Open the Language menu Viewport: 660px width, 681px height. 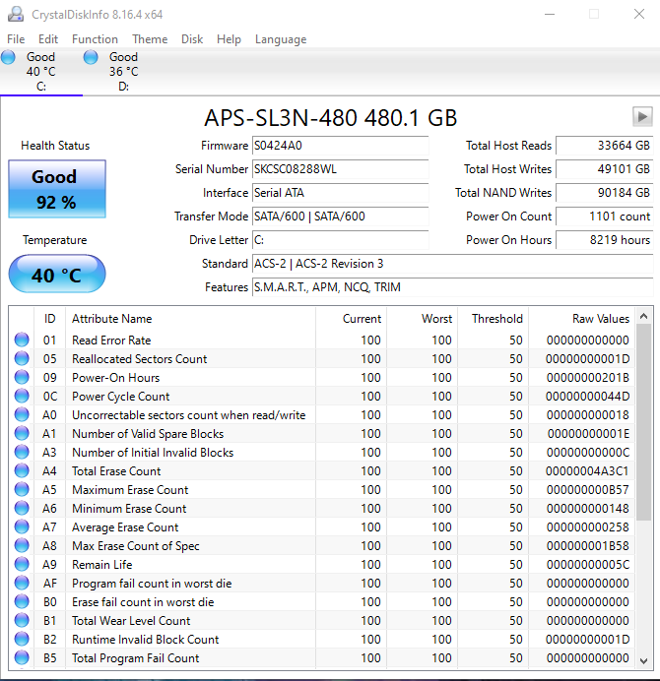[281, 39]
